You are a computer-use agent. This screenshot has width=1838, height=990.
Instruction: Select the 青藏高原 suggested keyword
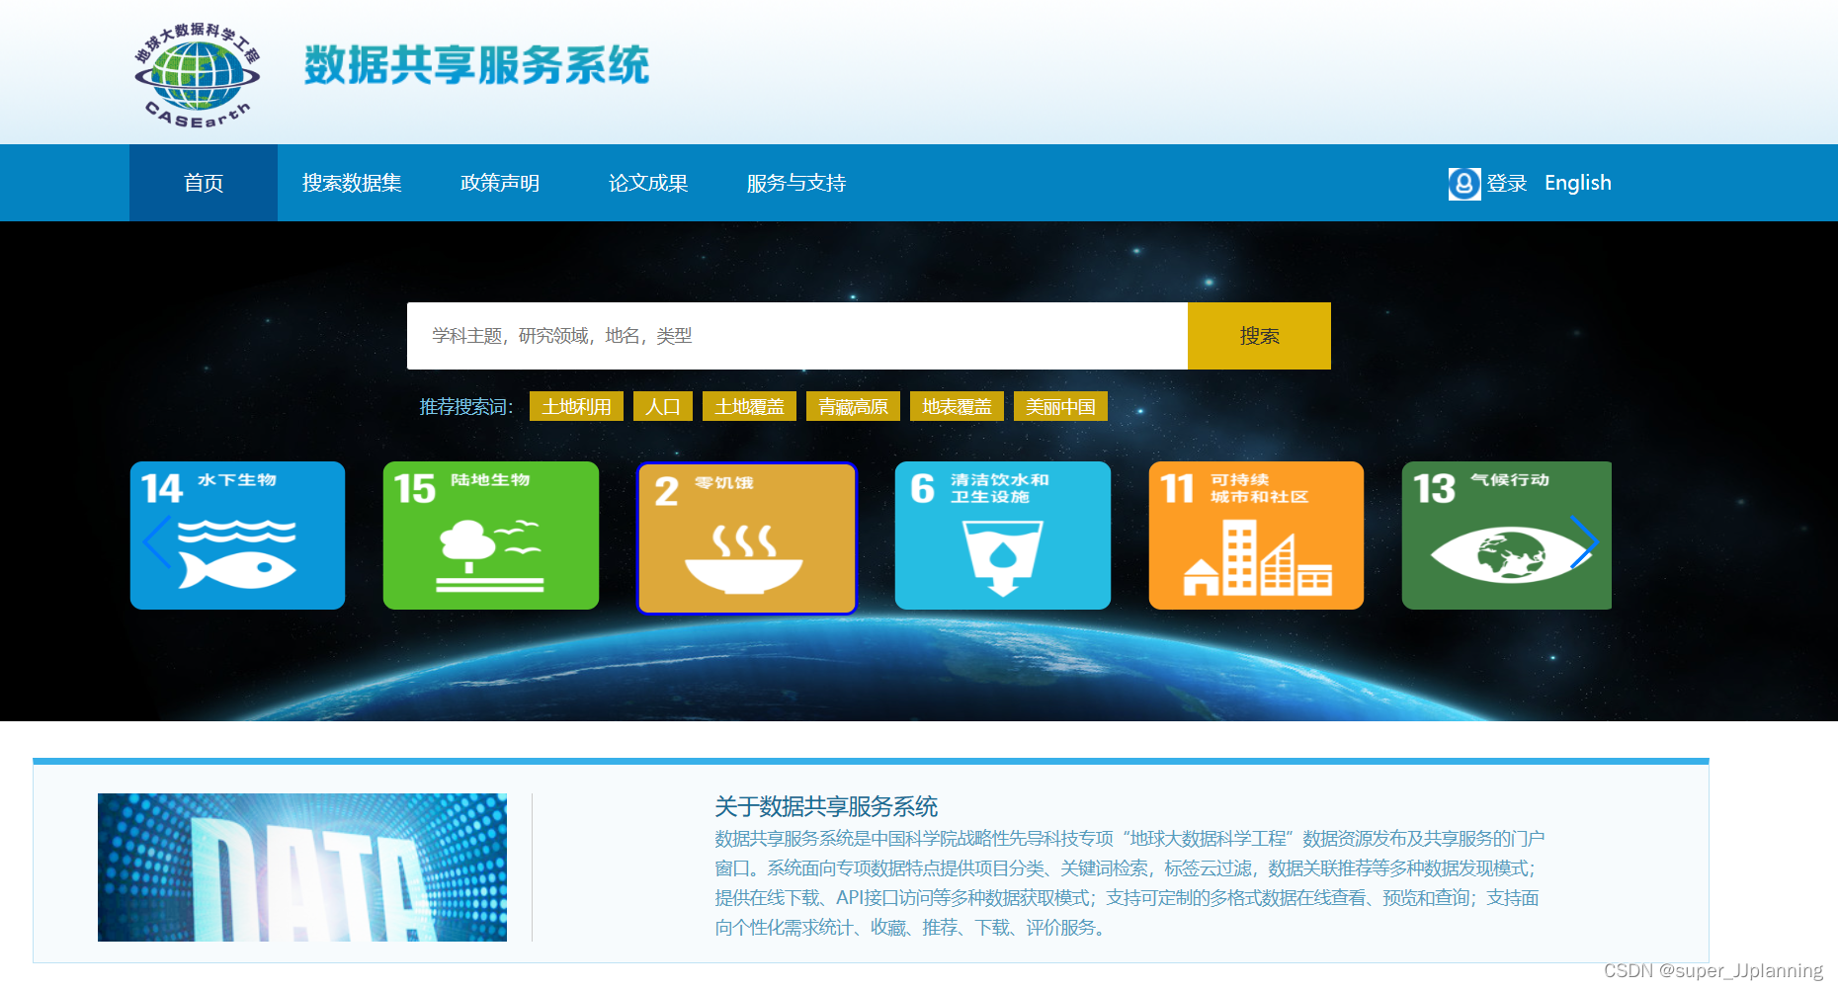pyautogui.click(x=853, y=406)
